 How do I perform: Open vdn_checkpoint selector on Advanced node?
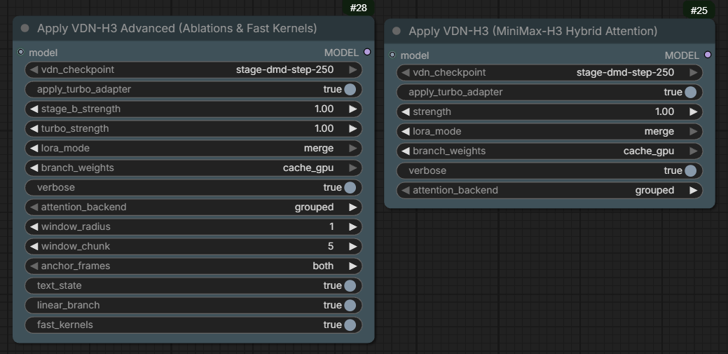tap(193, 69)
